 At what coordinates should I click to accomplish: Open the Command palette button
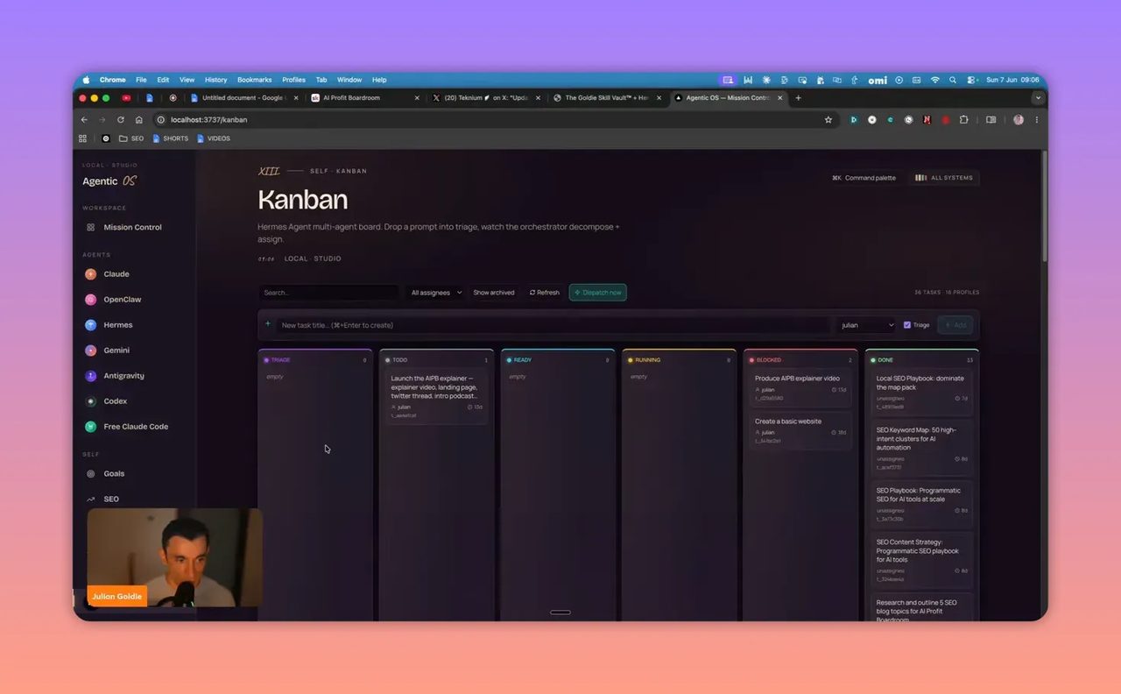click(x=864, y=178)
